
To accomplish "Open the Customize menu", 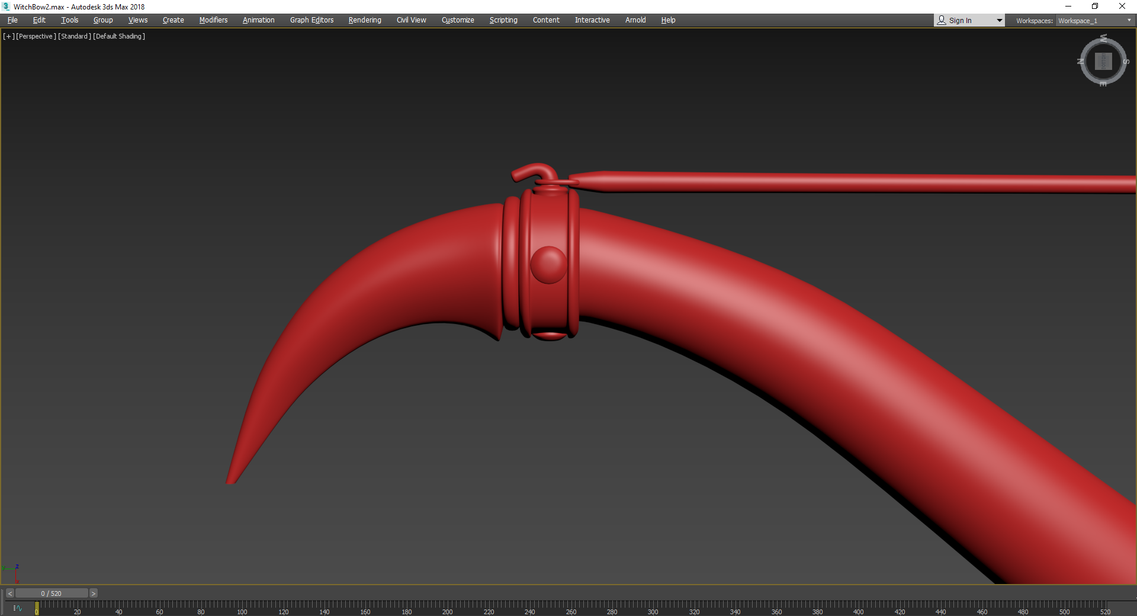I will click(458, 20).
